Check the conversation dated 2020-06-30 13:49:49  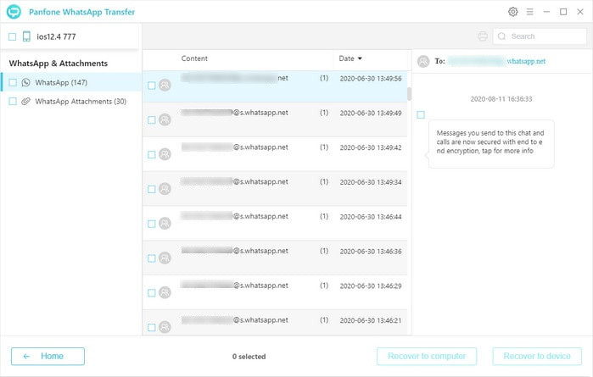152,120
